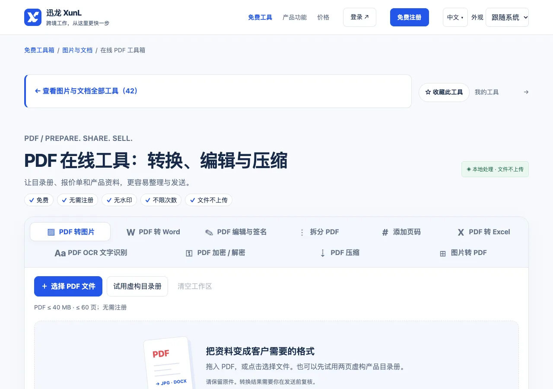
Task: Click the W icon for PDF 转 Word
Action: click(x=130, y=232)
